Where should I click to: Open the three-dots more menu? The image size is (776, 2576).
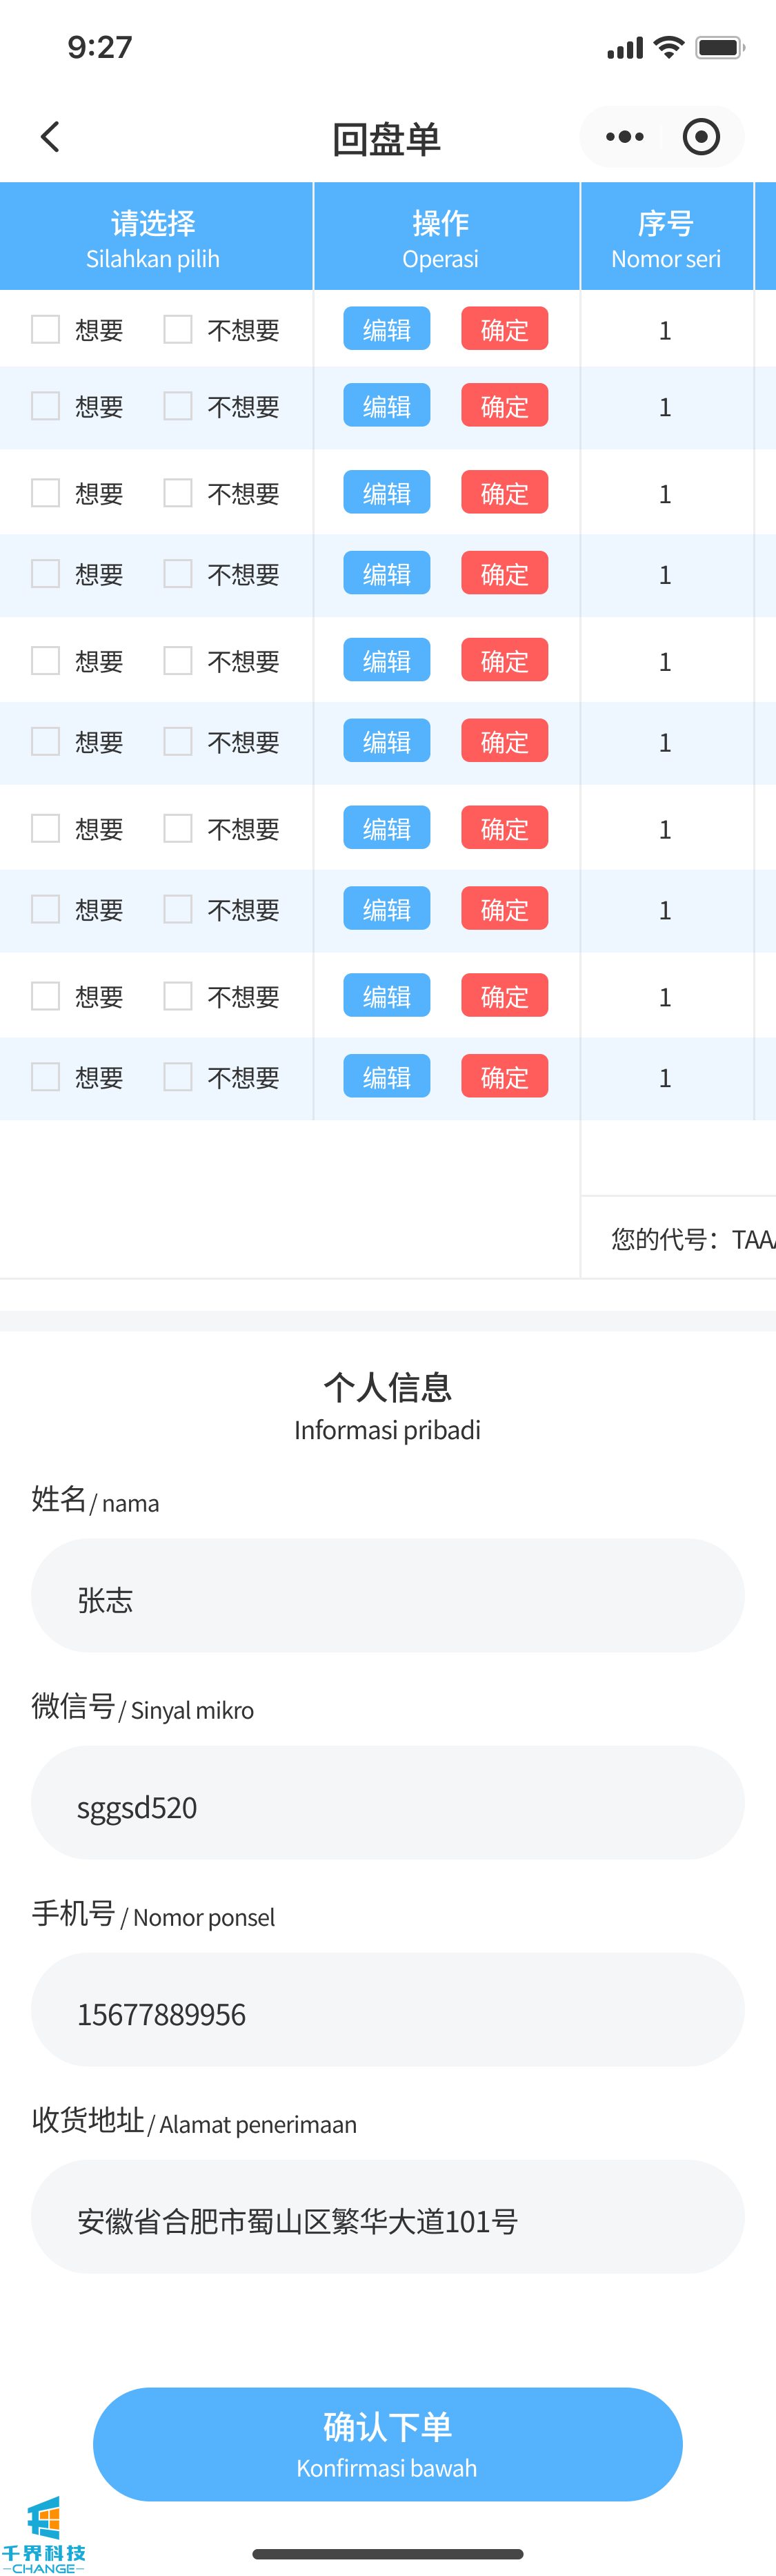[x=625, y=137]
